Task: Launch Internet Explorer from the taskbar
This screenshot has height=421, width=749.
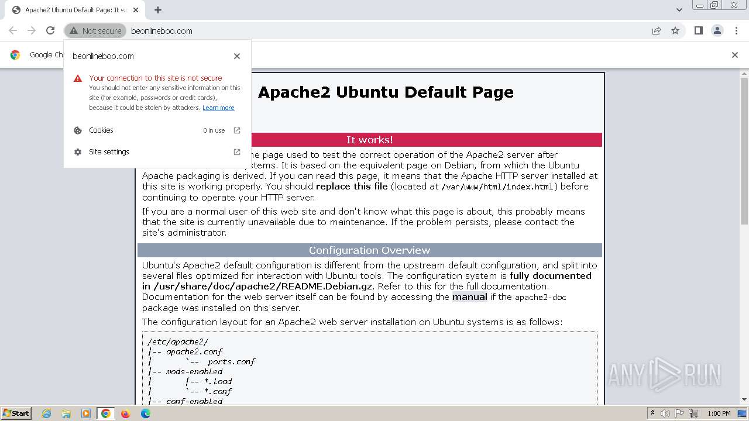Action: tap(46, 413)
